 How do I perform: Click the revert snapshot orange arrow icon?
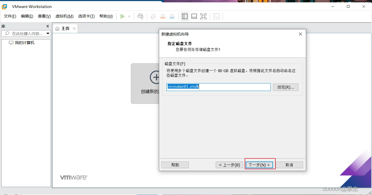(x=162, y=16)
